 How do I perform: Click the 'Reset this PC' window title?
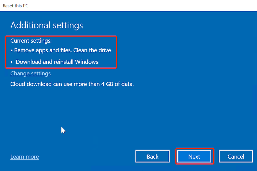(15, 6)
